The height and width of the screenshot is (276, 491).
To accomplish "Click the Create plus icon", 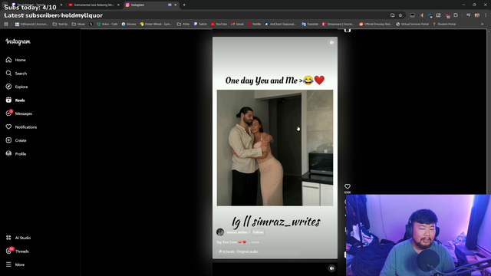I will click(x=8, y=140).
